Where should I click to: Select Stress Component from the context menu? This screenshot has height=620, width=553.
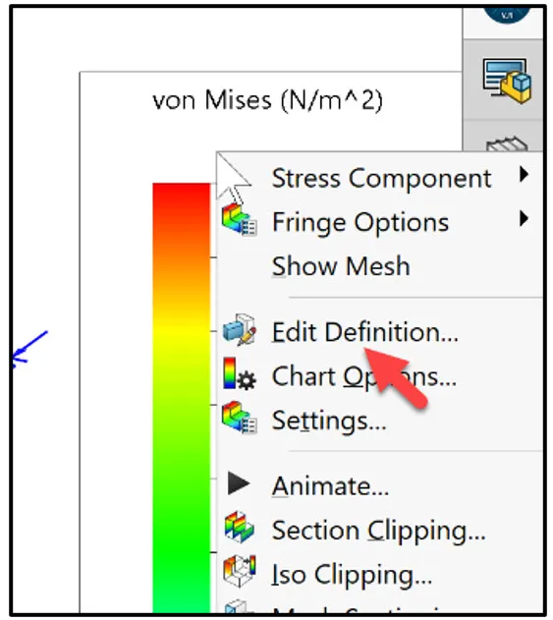[381, 178]
